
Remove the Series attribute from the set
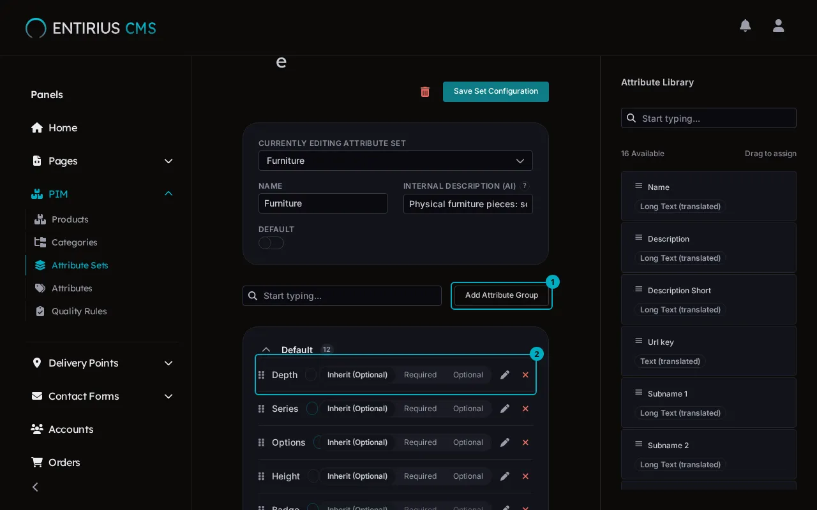(x=525, y=409)
